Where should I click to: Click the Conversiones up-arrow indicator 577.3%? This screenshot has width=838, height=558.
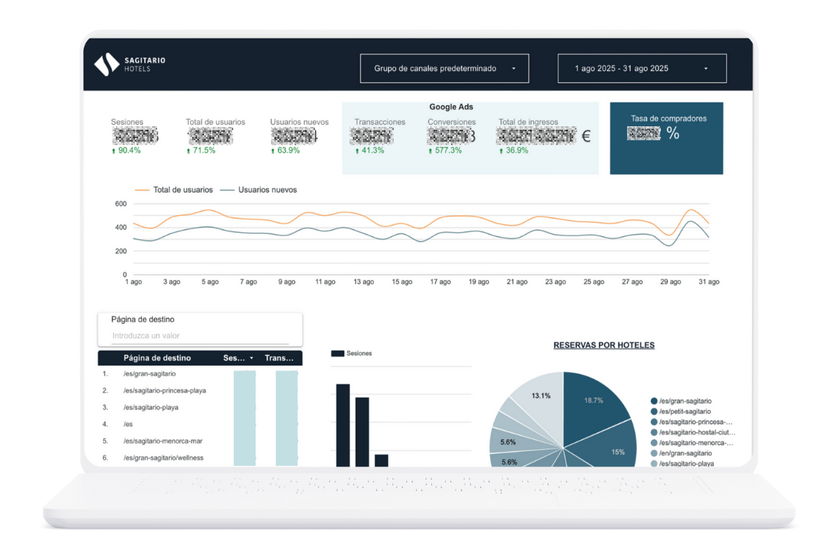point(430,151)
